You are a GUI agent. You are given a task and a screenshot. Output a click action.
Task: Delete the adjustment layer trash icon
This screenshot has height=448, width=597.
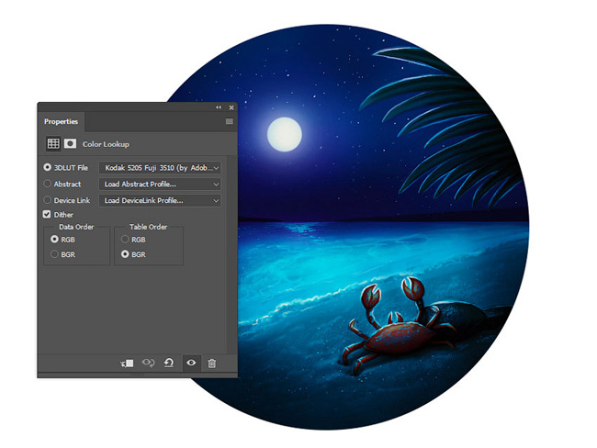tap(212, 364)
